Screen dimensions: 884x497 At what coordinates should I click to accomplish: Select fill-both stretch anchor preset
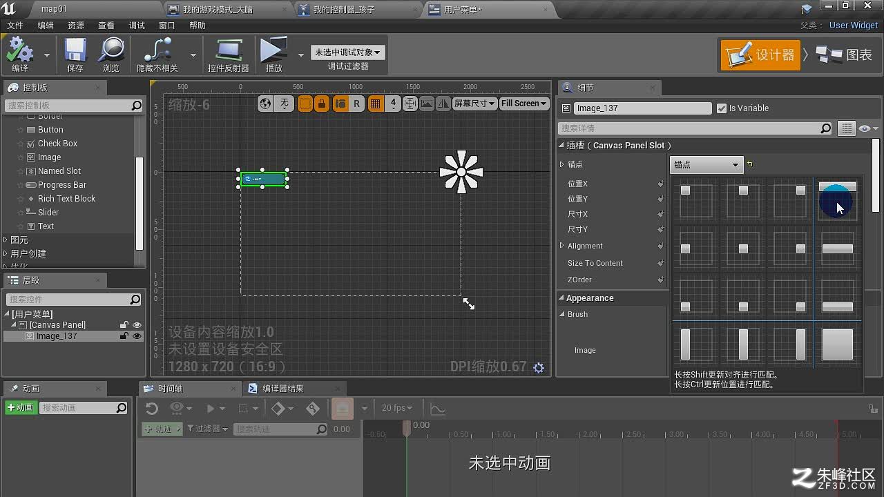coord(838,344)
